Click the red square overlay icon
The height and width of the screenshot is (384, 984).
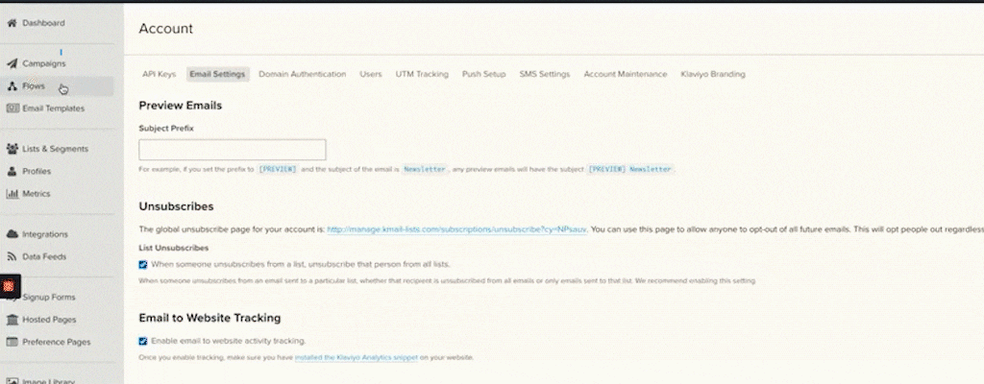[9, 286]
